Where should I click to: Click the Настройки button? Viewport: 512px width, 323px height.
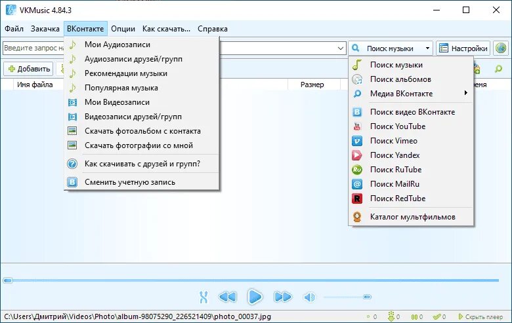click(463, 48)
